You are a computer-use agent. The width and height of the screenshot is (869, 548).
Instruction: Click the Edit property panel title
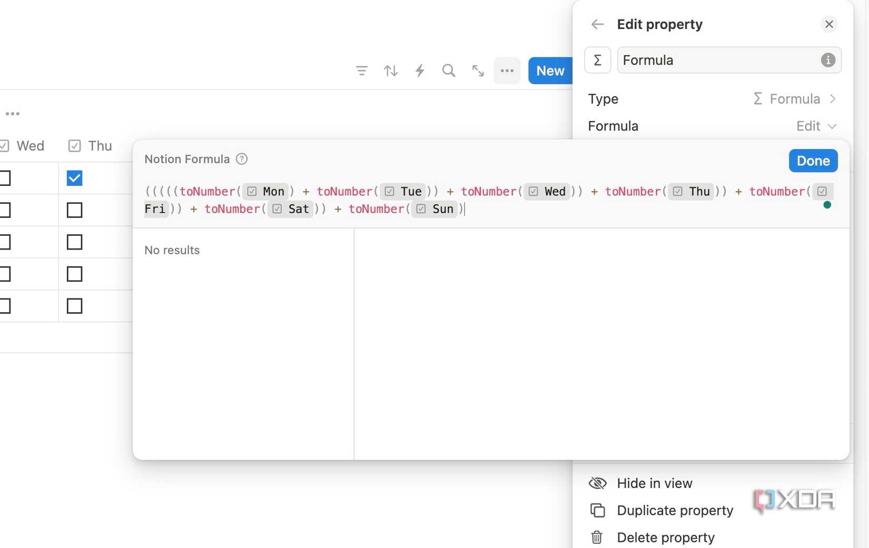point(660,24)
